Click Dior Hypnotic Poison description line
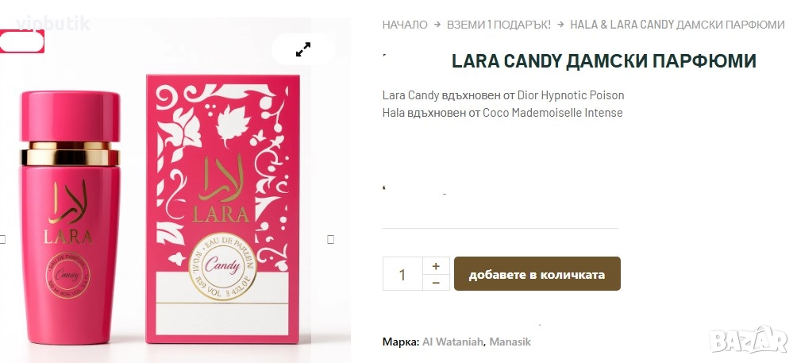This screenshot has width=797, height=363. pyautogui.click(x=503, y=95)
